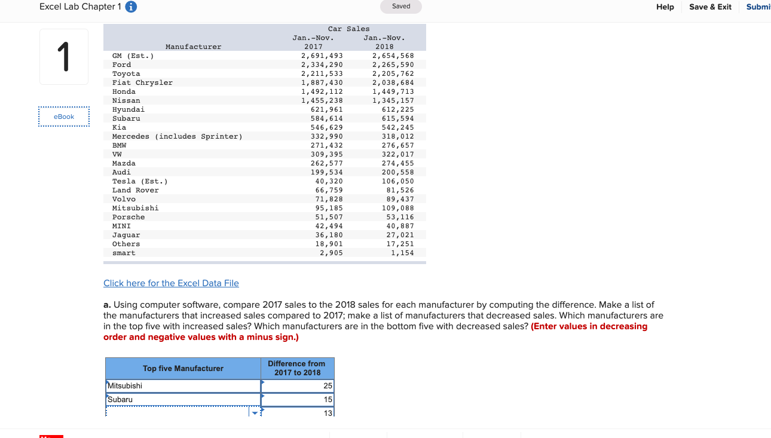Submit the assignment
The width and height of the screenshot is (771, 438).
click(758, 7)
